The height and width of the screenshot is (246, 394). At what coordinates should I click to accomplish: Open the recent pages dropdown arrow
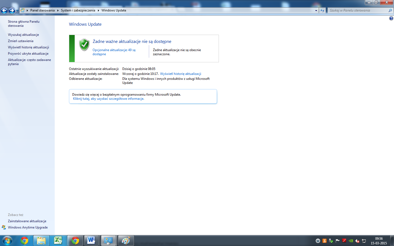(x=17, y=11)
